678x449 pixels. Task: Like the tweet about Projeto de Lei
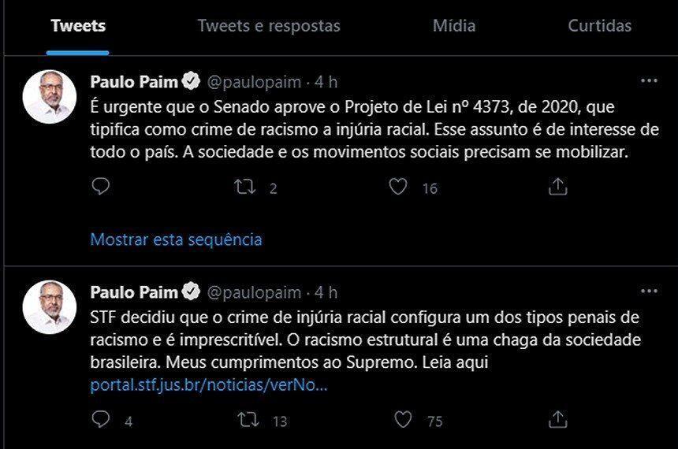(399, 187)
